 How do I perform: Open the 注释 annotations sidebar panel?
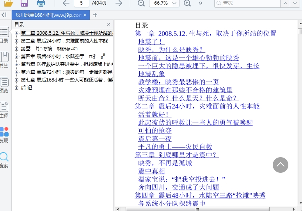click(x=4, y=110)
